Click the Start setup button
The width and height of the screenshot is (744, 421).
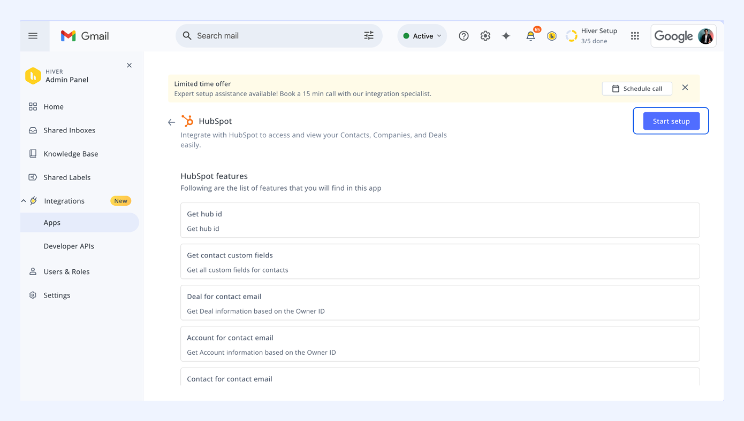point(671,121)
